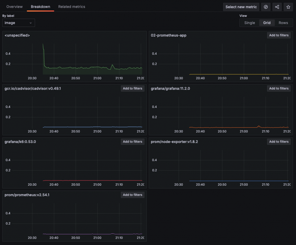Click Select new metric button
This screenshot has height=245, width=296.
(x=241, y=7)
